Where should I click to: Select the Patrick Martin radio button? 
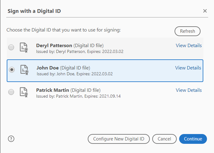click(11, 92)
